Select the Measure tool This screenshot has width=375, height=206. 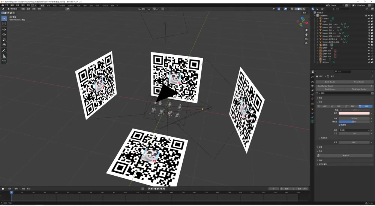point(4,56)
